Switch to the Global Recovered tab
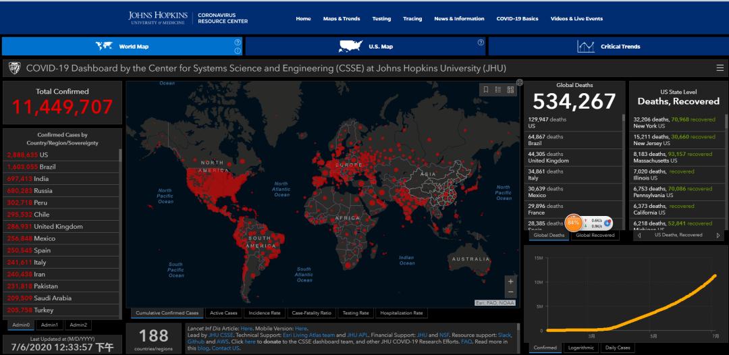 click(x=595, y=235)
